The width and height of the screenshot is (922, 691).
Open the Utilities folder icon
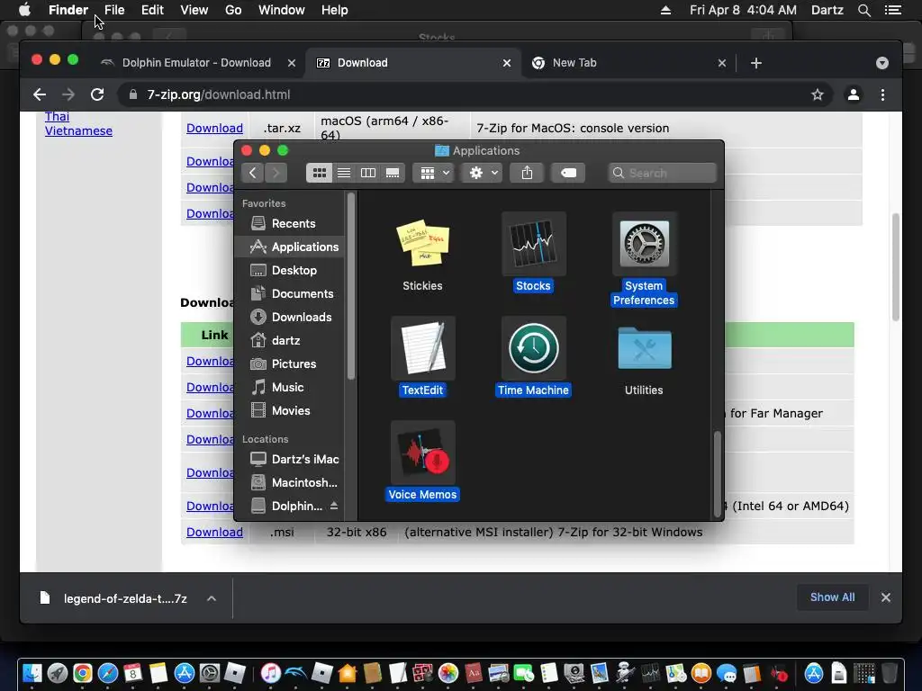(644, 348)
